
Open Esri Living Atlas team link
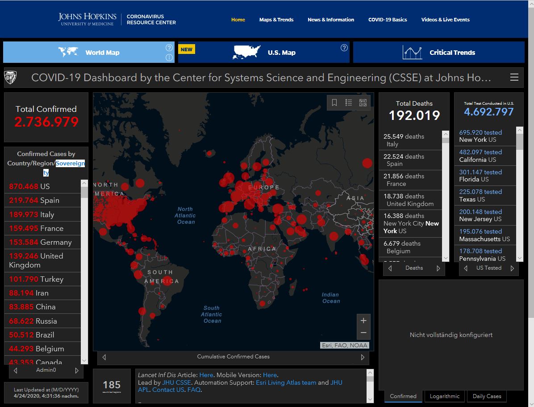point(286,382)
